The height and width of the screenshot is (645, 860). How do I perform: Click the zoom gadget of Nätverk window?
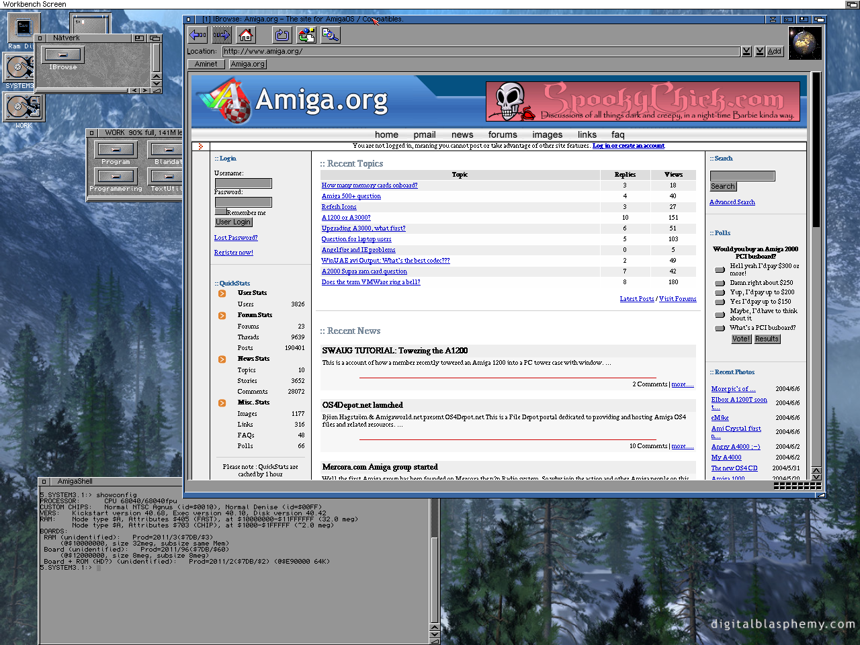tap(139, 38)
